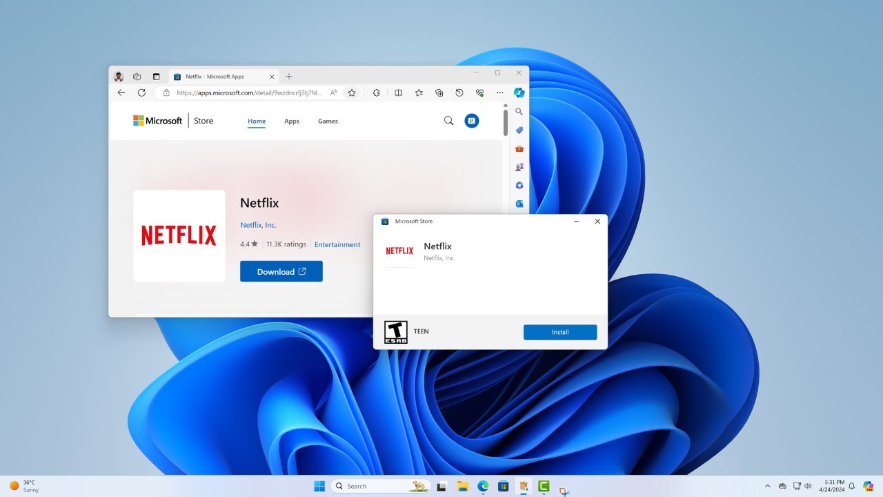883x497 pixels.
Task: Click the Store text link
Action: 204,121
